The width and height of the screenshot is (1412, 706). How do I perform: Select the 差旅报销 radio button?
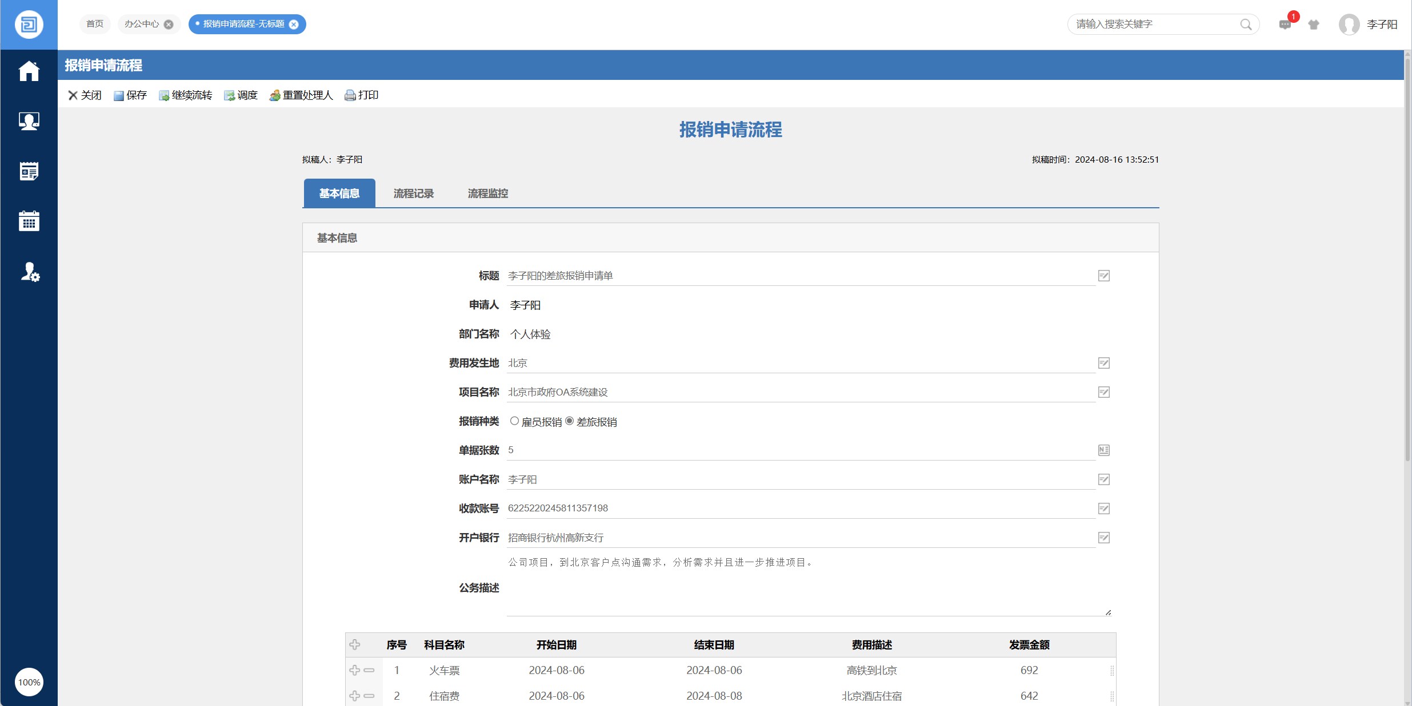pos(570,421)
